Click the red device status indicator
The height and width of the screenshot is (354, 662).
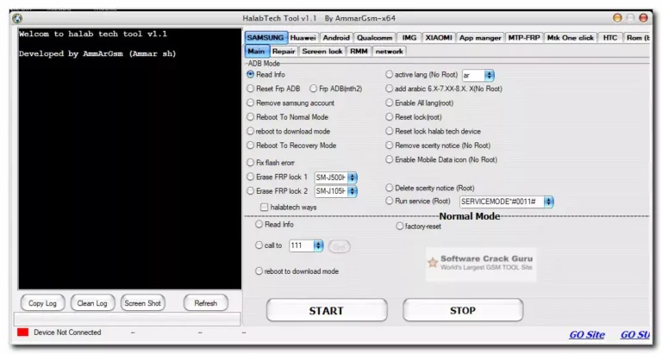coord(22,332)
